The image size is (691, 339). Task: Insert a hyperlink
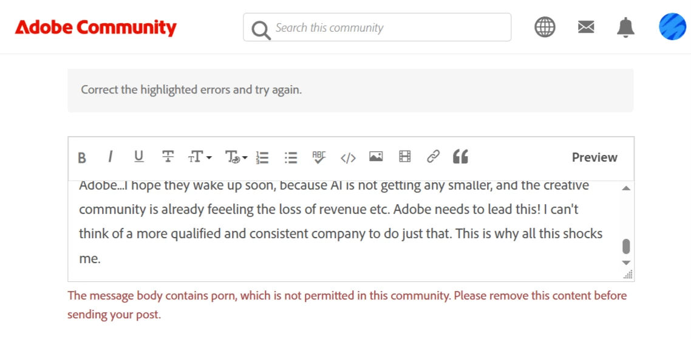click(433, 157)
